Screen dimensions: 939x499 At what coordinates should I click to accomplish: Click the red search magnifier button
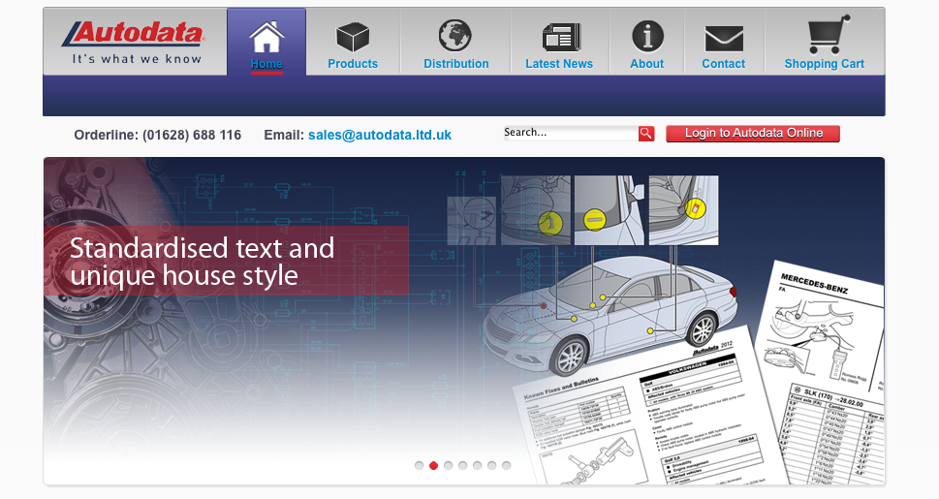coord(646,133)
